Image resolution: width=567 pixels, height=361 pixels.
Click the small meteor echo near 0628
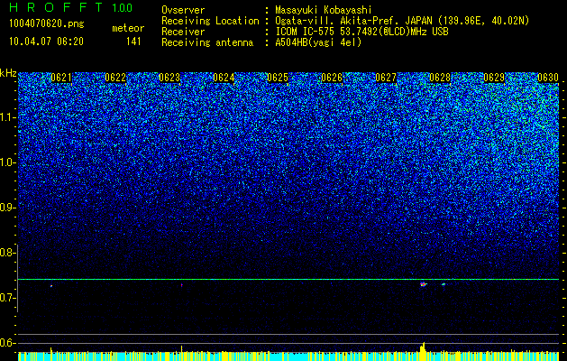[x=444, y=284]
